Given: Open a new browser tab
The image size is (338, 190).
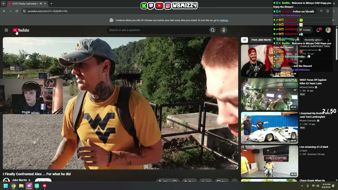Looking at the screenshot, I should click(x=51, y=4).
